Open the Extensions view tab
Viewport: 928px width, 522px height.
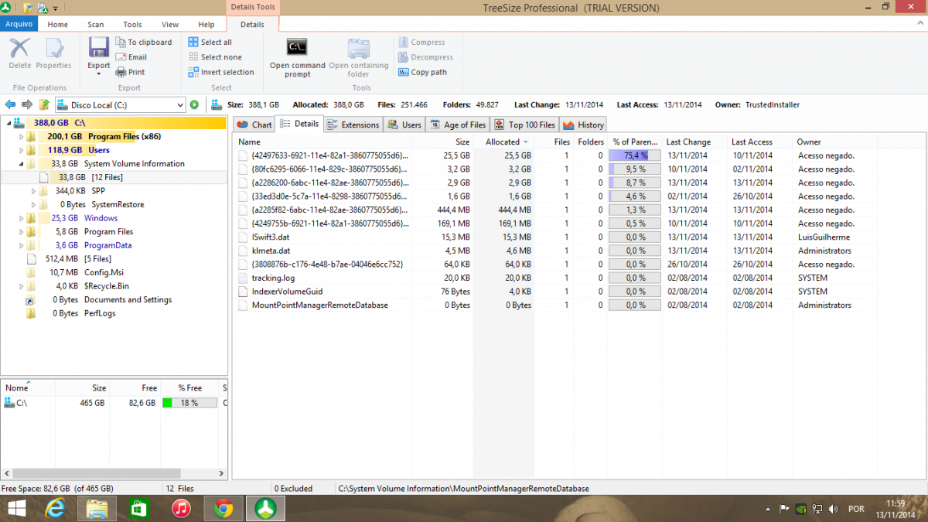(x=353, y=125)
